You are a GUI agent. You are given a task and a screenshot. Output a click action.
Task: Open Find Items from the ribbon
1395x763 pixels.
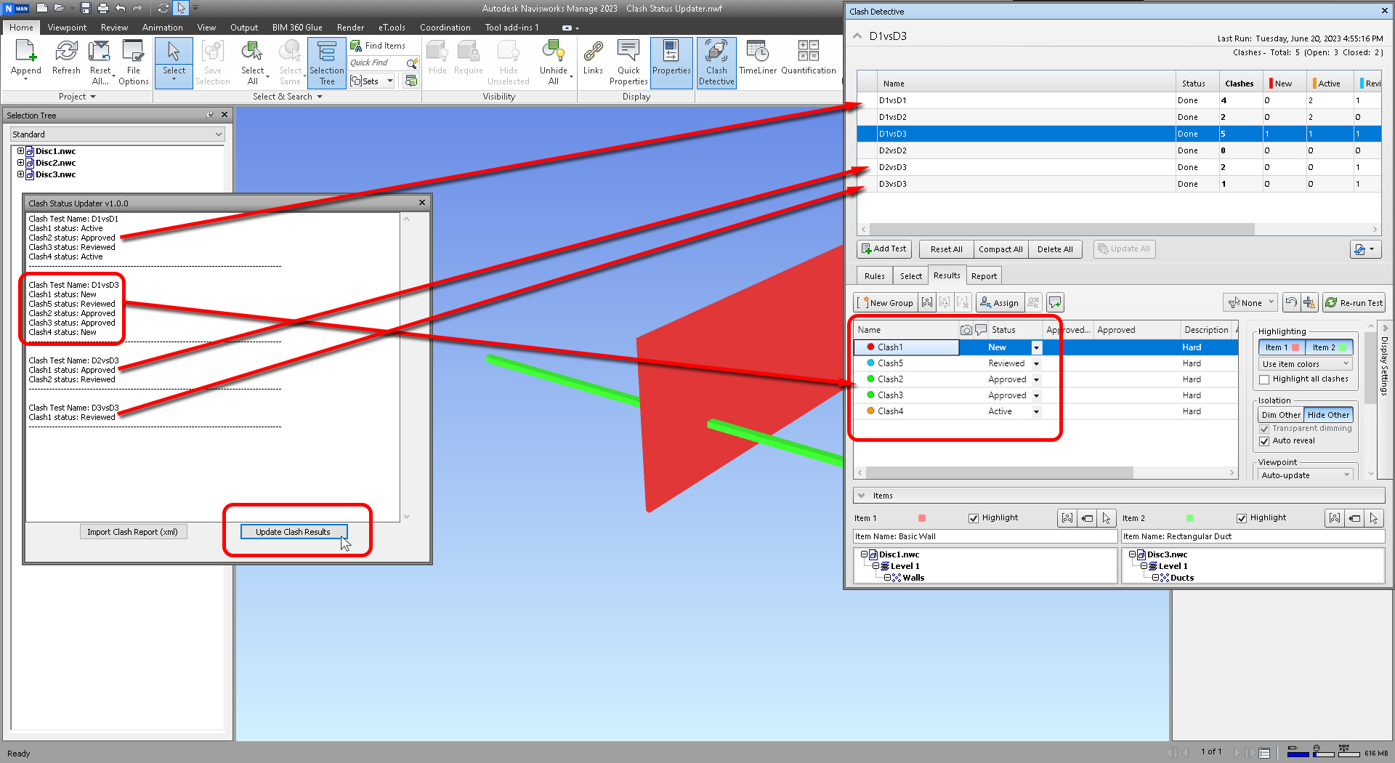pos(378,46)
